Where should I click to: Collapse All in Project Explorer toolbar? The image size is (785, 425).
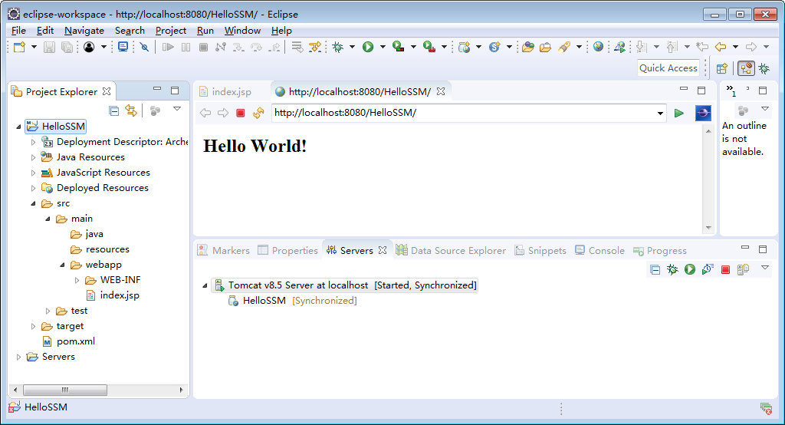[114, 110]
